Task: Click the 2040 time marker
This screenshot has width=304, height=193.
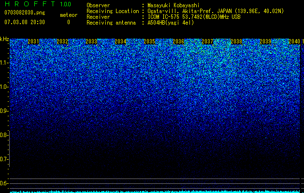Action: (x=294, y=41)
